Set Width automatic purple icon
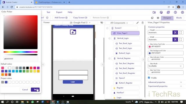 point(175,40)
